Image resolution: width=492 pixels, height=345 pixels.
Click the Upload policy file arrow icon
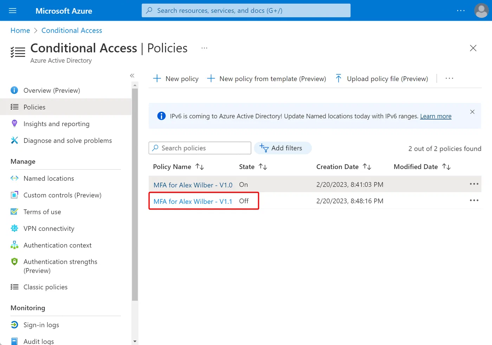point(338,78)
